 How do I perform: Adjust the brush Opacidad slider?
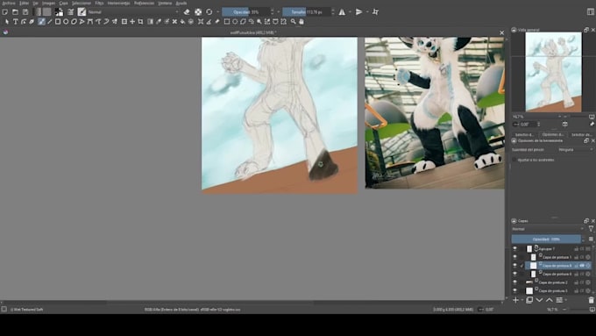(246, 12)
